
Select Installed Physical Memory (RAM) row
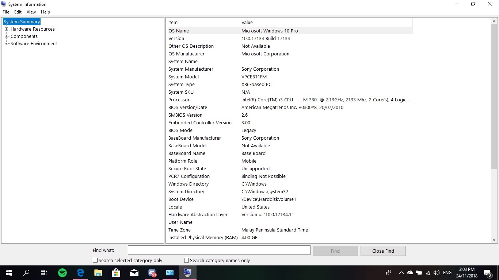[x=290, y=237]
